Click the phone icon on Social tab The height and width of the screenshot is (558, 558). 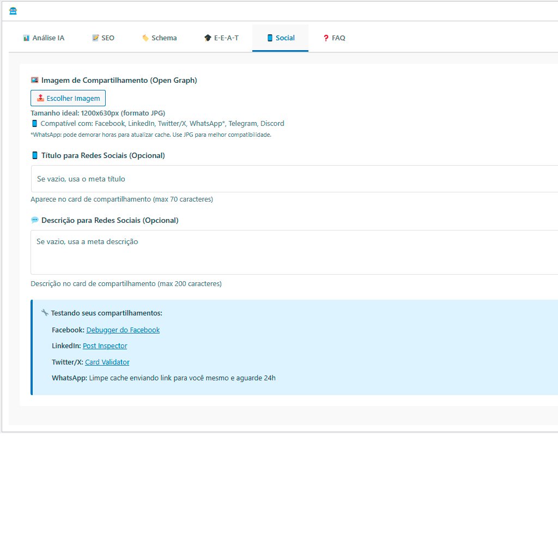tap(270, 38)
